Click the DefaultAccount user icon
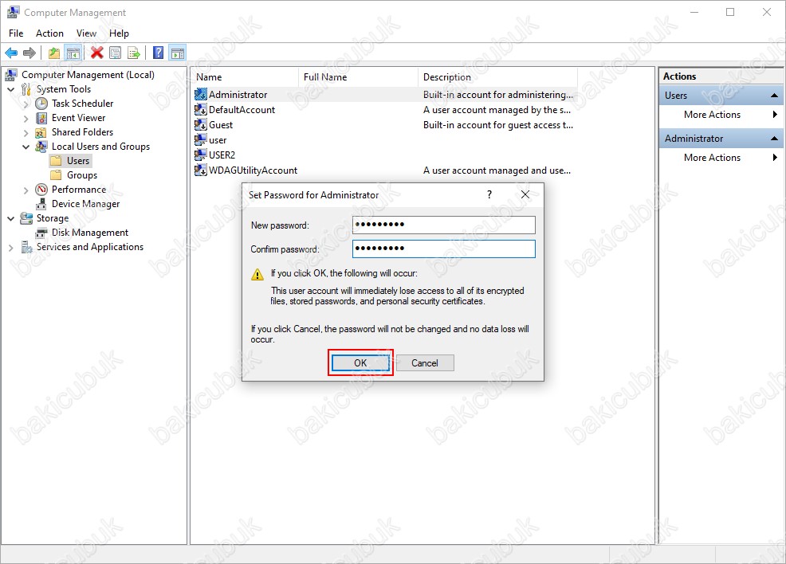This screenshot has width=786, height=564. (201, 109)
